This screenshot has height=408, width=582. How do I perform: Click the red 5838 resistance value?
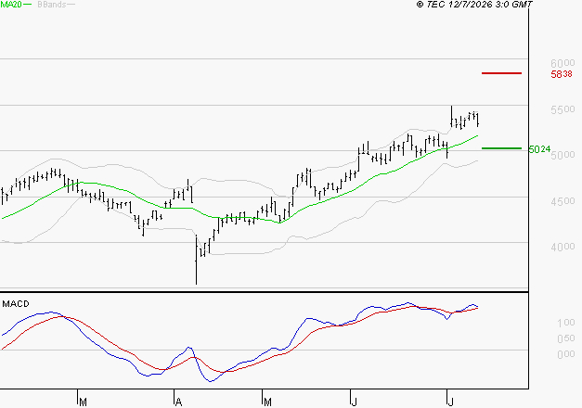tap(562, 74)
